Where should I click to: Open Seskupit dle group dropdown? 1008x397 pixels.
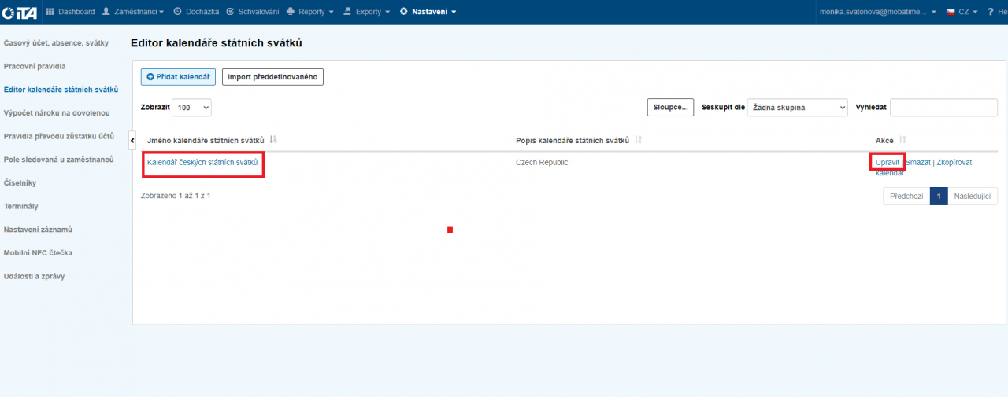(x=797, y=108)
